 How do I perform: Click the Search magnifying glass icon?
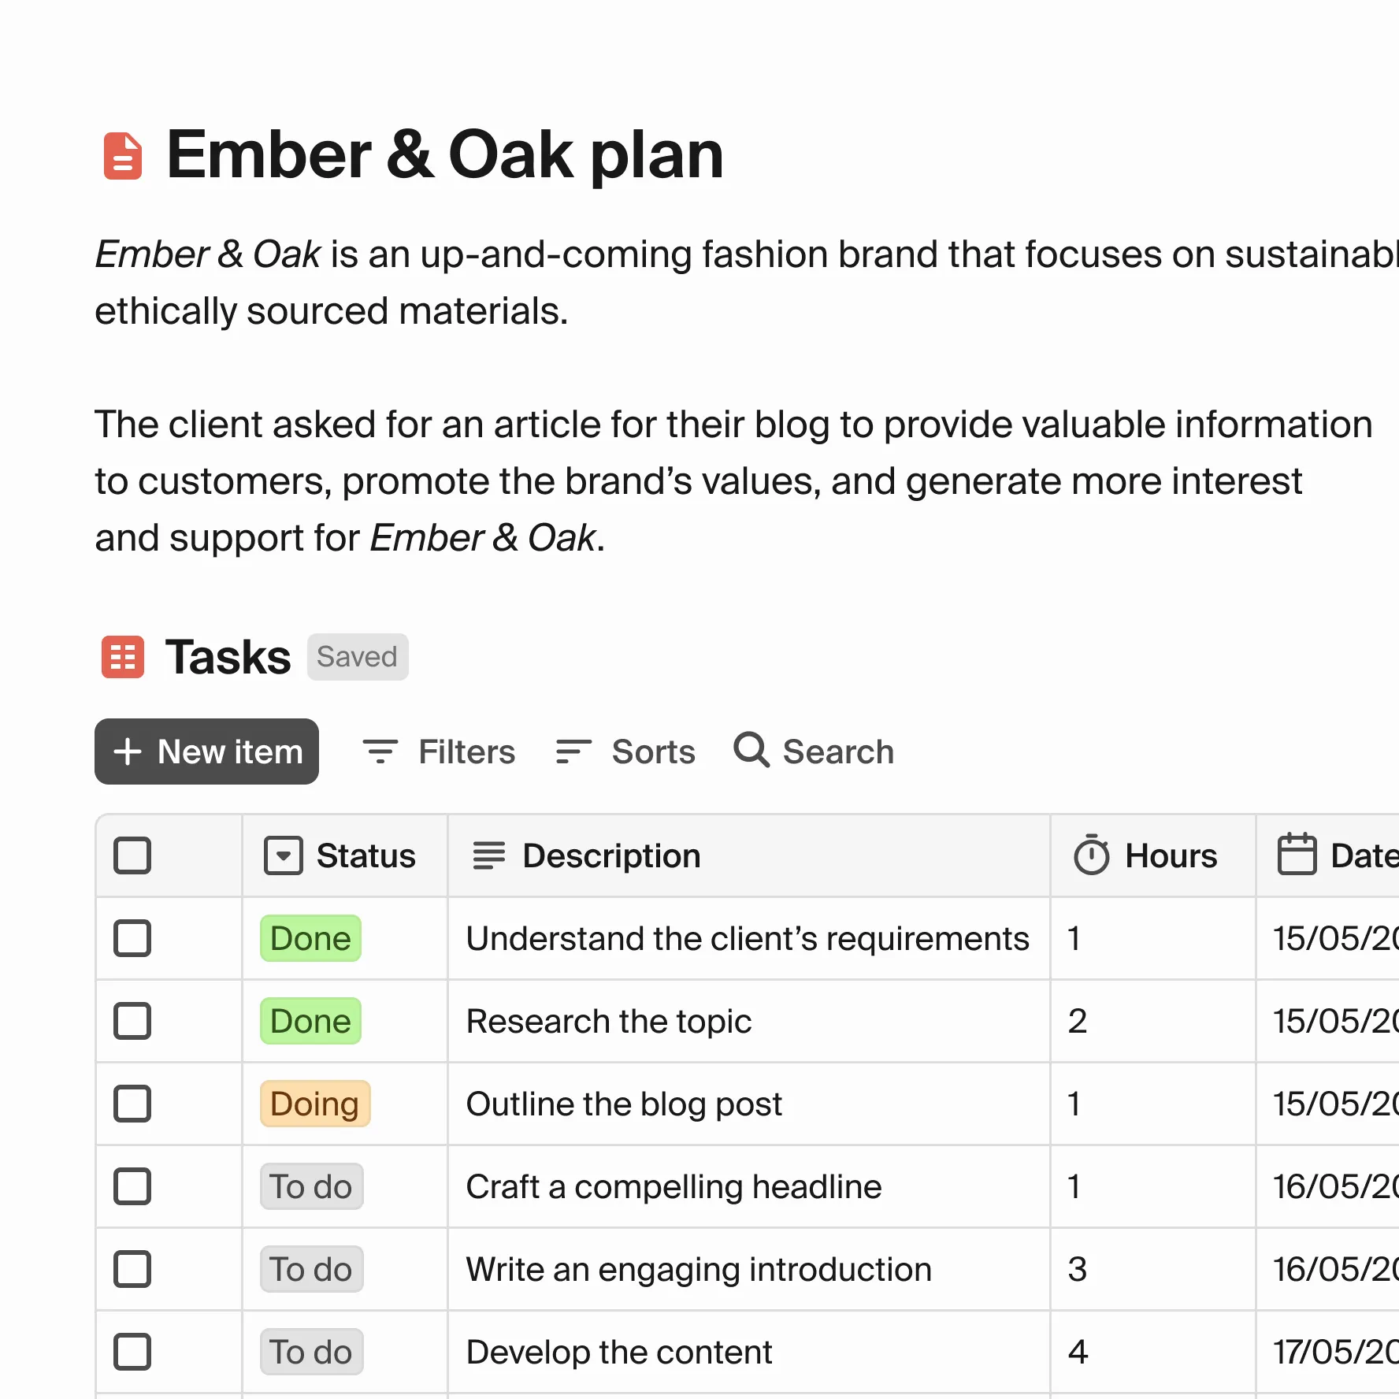(751, 750)
